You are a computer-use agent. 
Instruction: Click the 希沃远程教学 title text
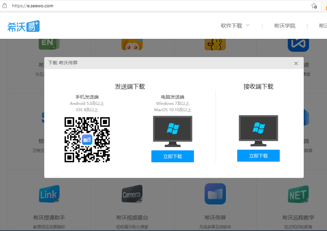click(x=298, y=218)
